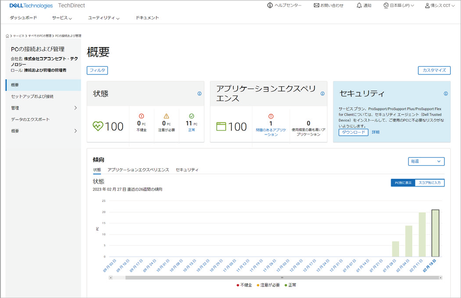Viewport: 461px width, 298px height.
Task: Click the フィルタ button
Action: click(x=97, y=71)
